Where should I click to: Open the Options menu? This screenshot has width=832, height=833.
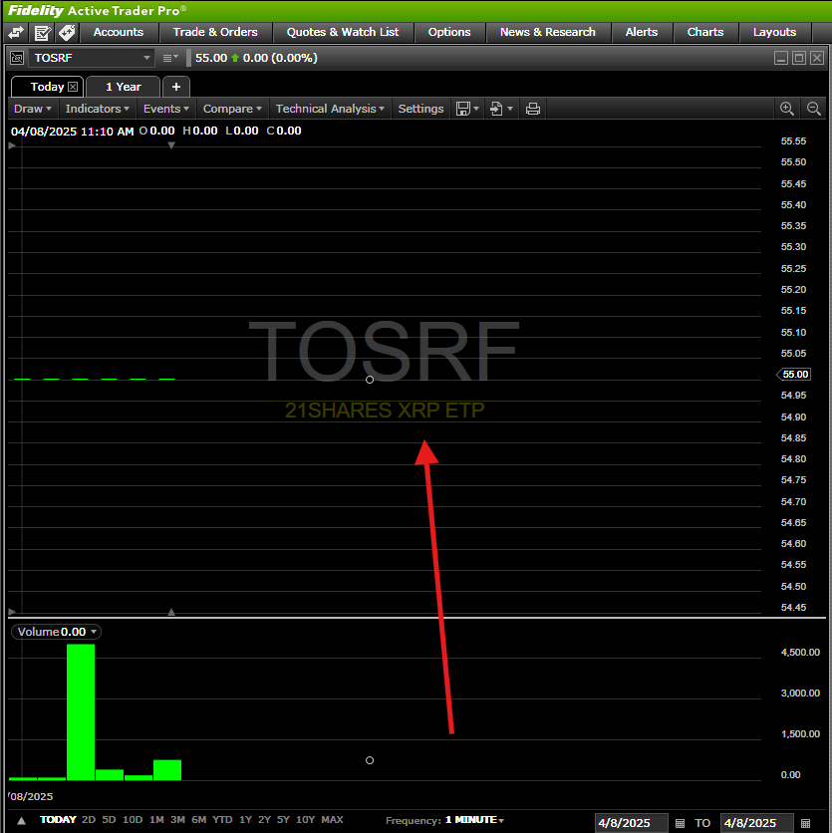click(x=449, y=33)
